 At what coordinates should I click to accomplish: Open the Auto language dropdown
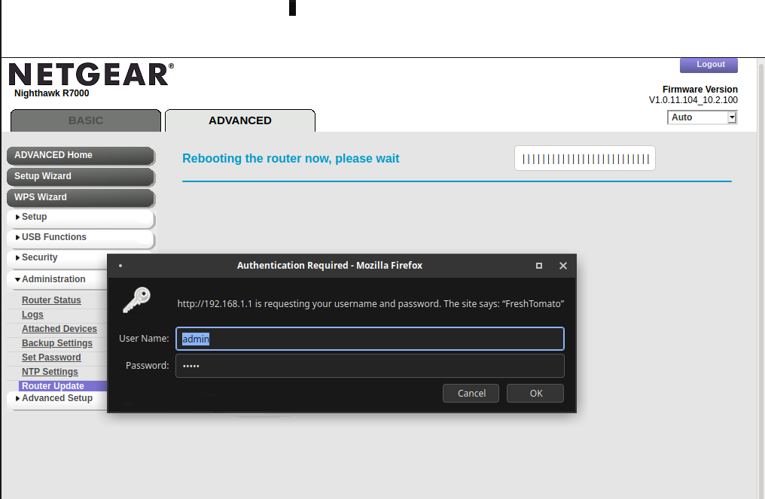(x=702, y=117)
